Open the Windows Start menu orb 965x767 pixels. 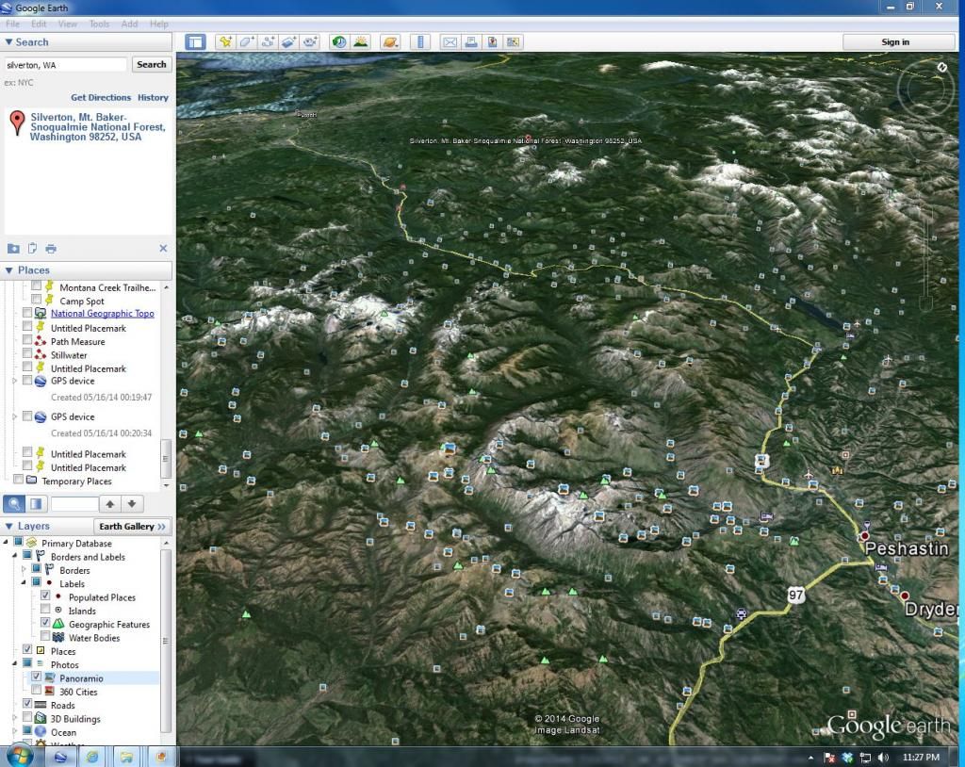(x=19, y=756)
